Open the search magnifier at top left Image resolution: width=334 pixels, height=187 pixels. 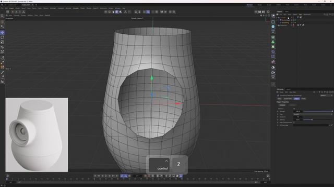pos(2,16)
